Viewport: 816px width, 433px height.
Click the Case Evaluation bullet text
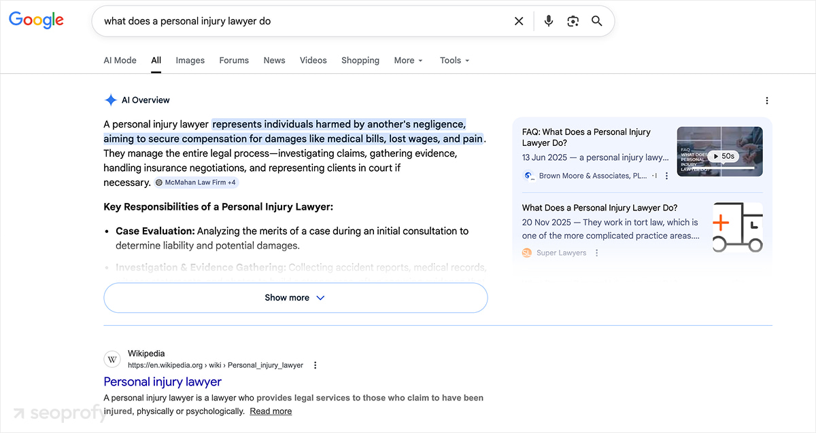point(292,238)
